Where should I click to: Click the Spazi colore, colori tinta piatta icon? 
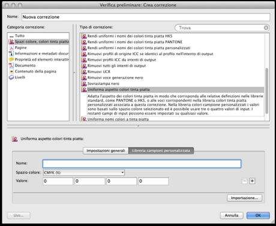(x=11, y=41)
